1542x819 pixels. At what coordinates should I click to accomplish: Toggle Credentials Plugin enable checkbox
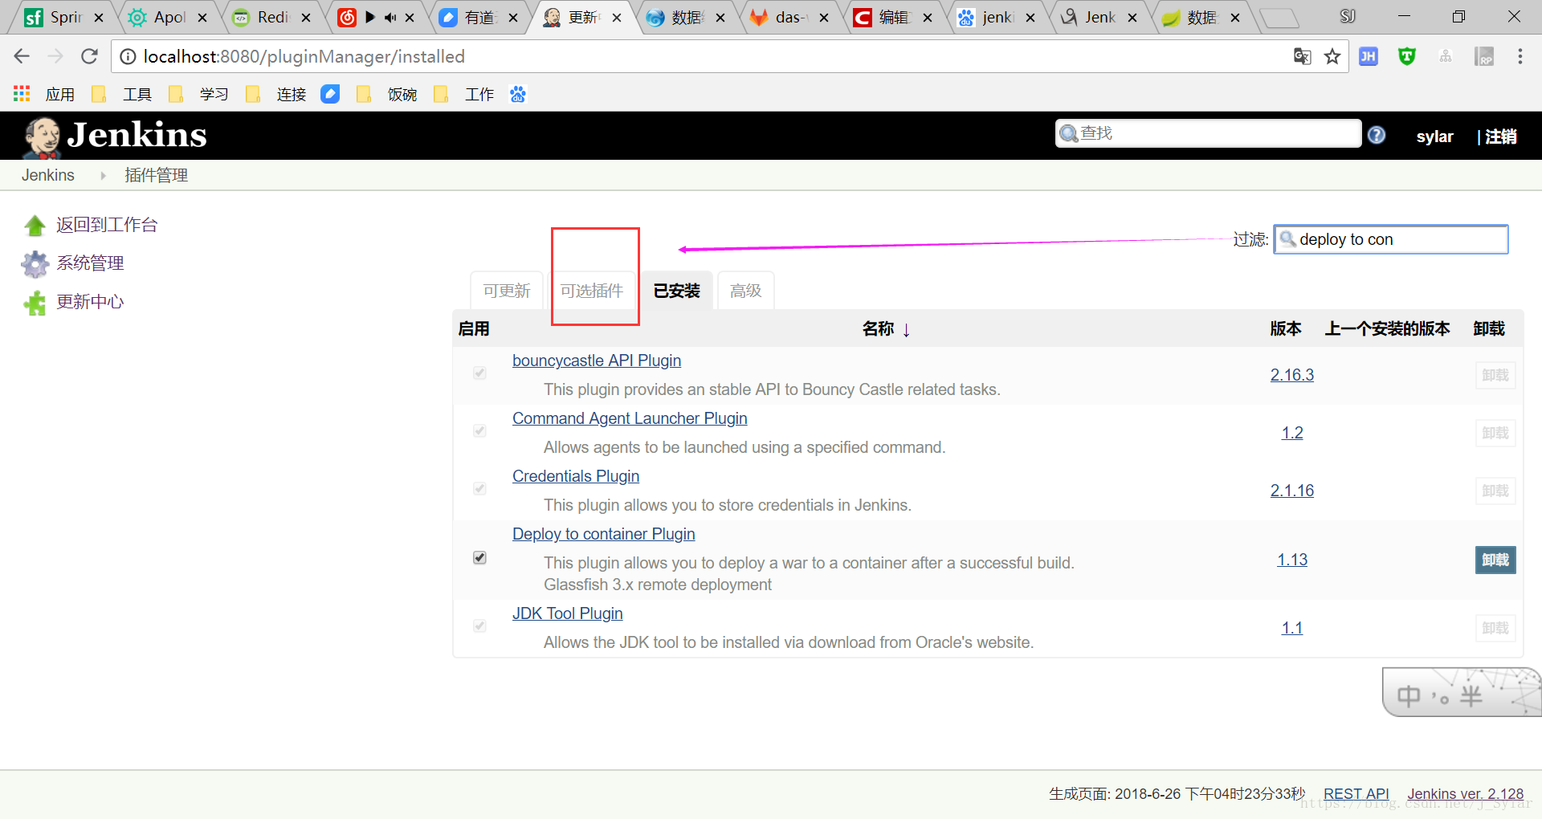(479, 488)
